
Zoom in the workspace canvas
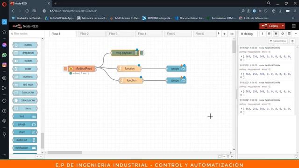[232, 156]
